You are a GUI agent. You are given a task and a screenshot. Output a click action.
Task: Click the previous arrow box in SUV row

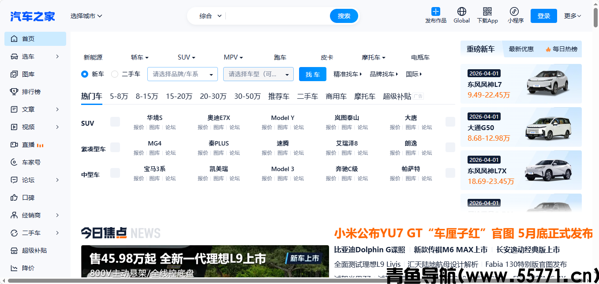pyautogui.click(x=115, y=122)
